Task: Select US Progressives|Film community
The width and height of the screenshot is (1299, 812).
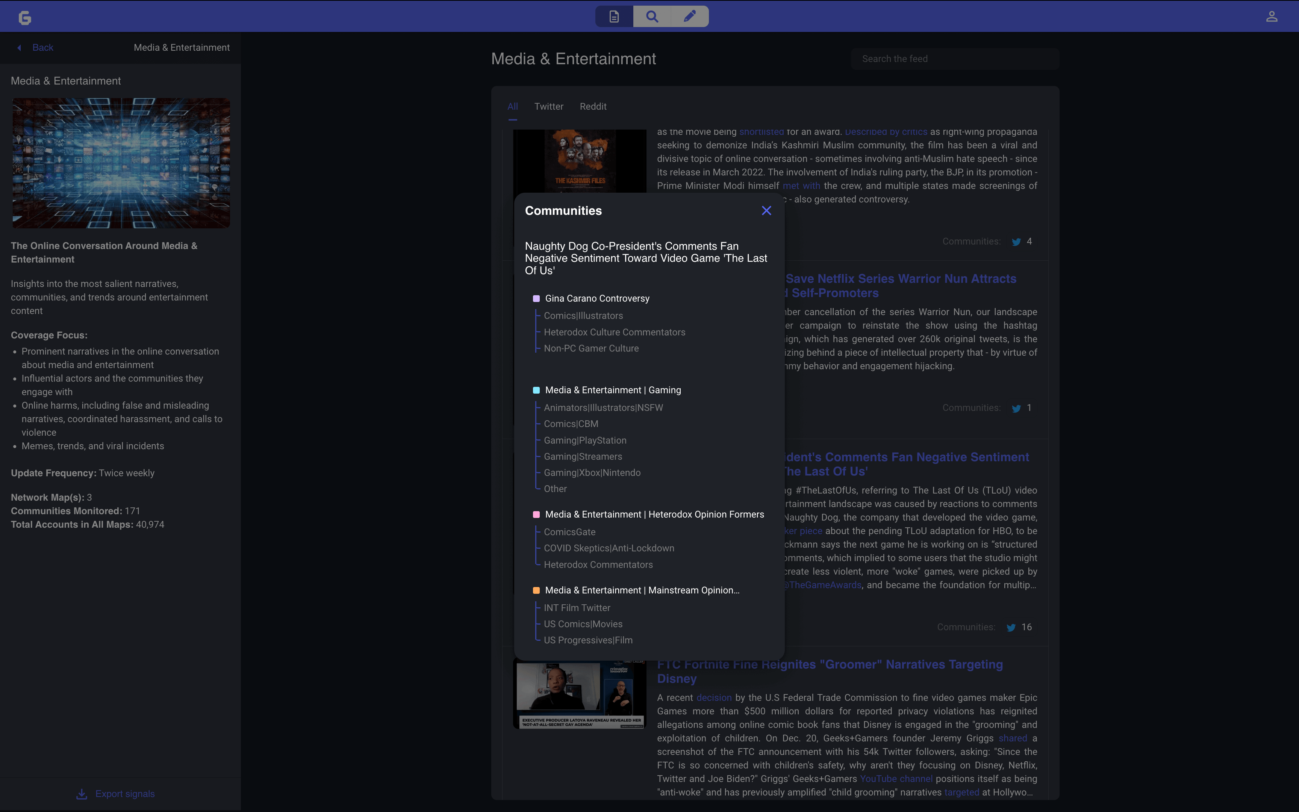Action: [x=588, y=640]
